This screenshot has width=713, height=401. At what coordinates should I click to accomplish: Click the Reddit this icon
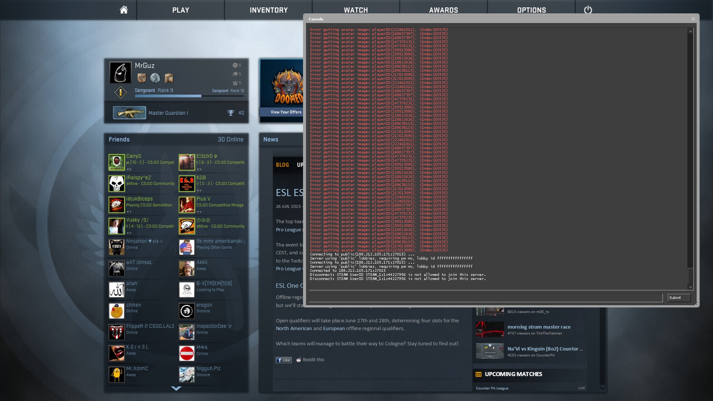point(299,360)
